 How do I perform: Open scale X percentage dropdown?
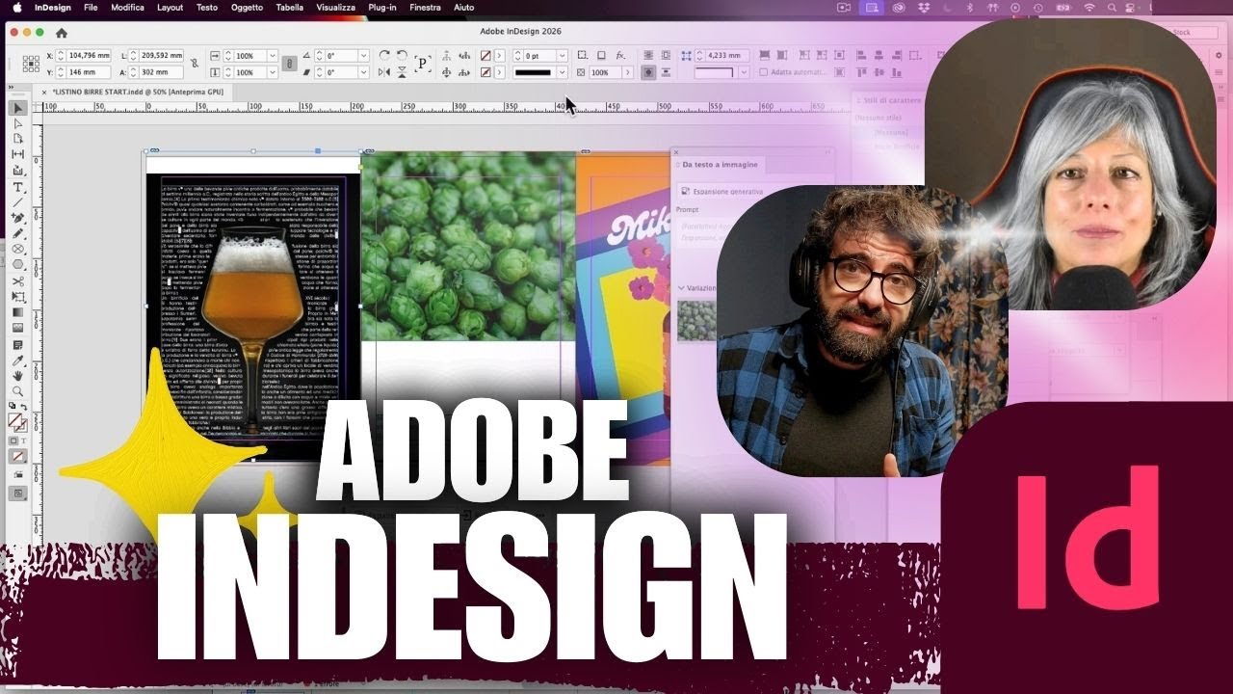[273, 56]
